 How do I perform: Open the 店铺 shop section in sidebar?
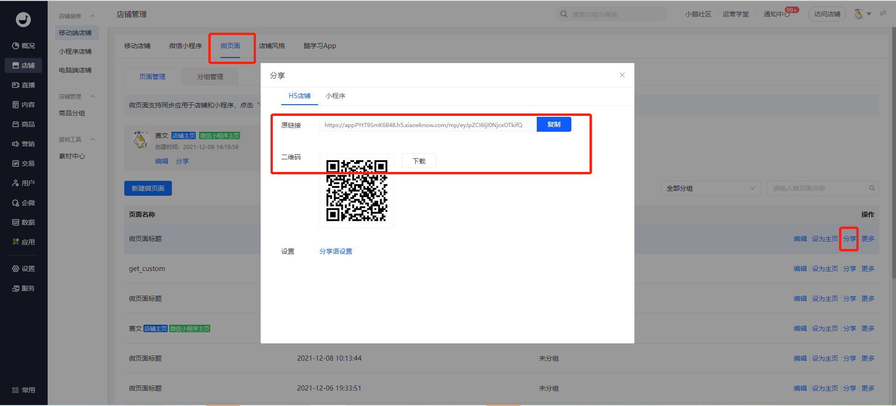coord(23,65)
